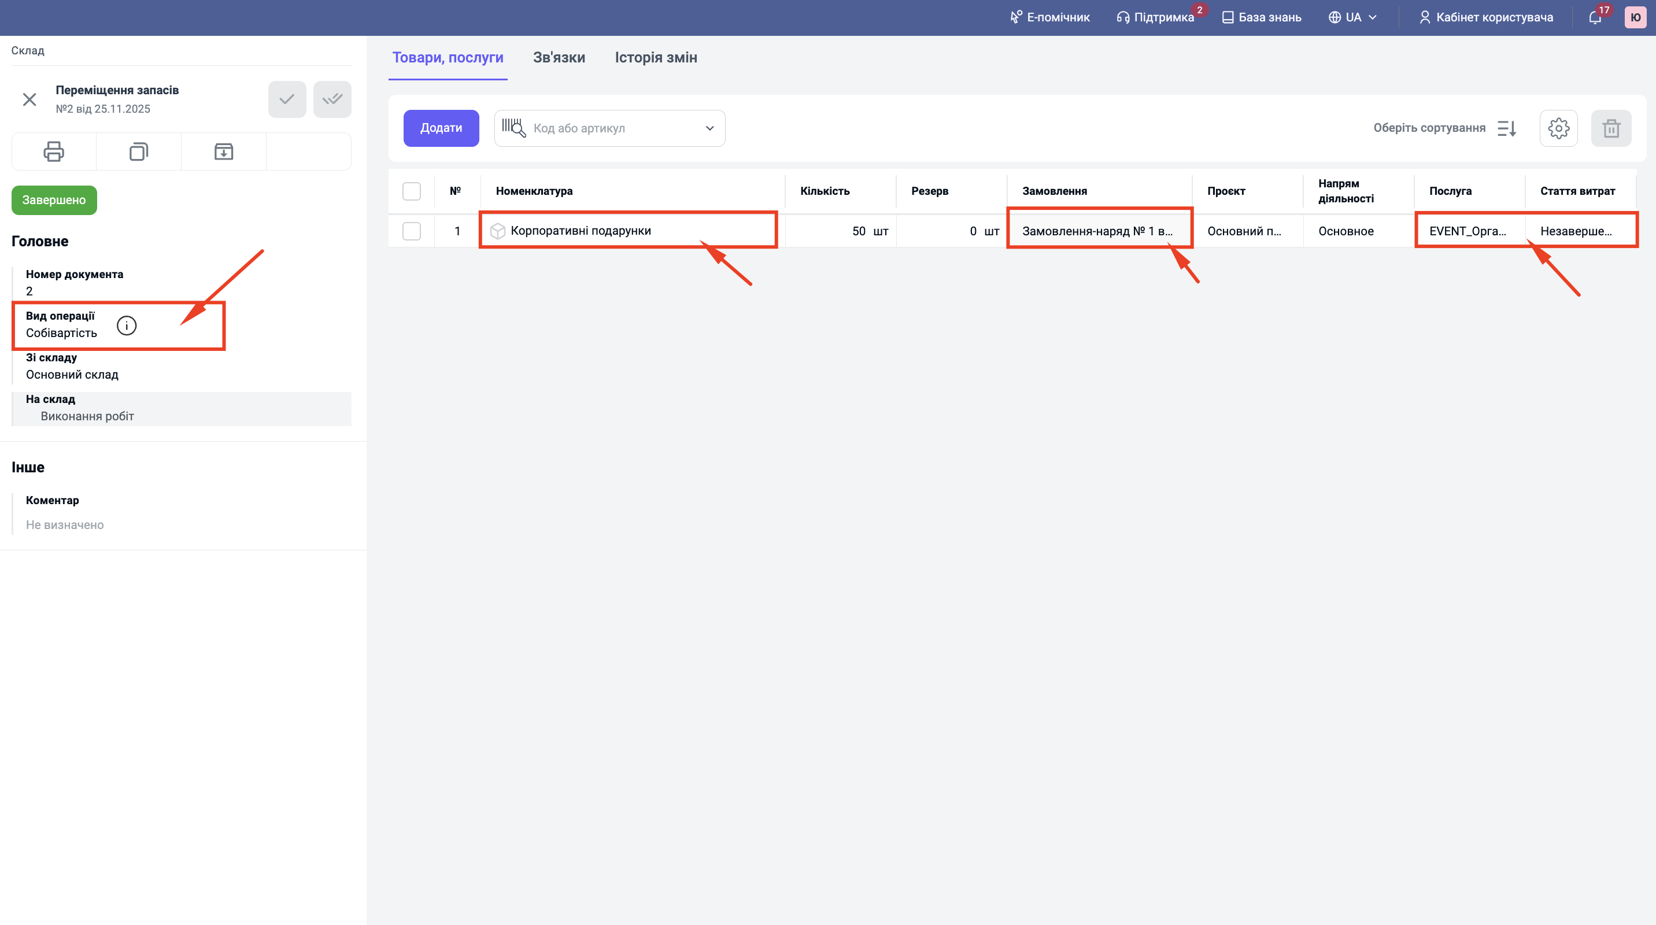Click the print document icon

[x=53, y=151]
